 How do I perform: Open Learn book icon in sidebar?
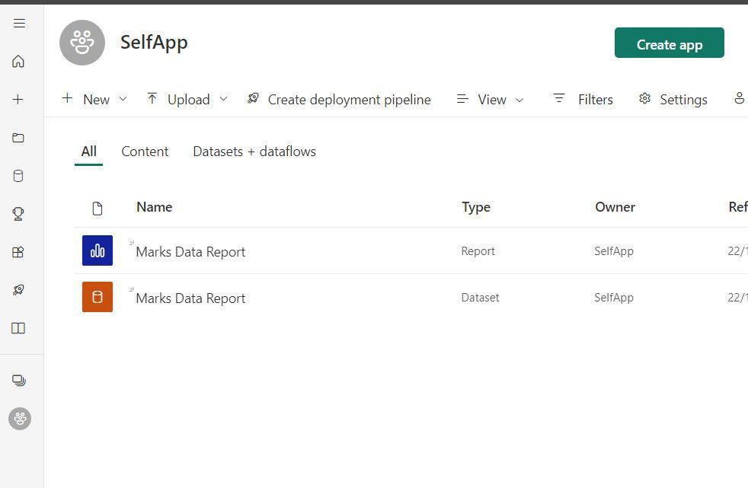(19, 328)
